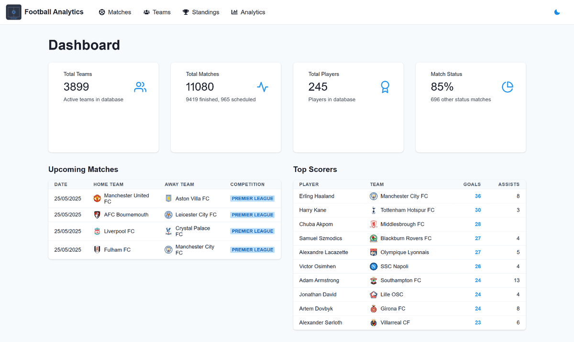This screenshot has width=574, height=342.
Task: Click the Manchester United FC crest
Action: coord(97,198)
